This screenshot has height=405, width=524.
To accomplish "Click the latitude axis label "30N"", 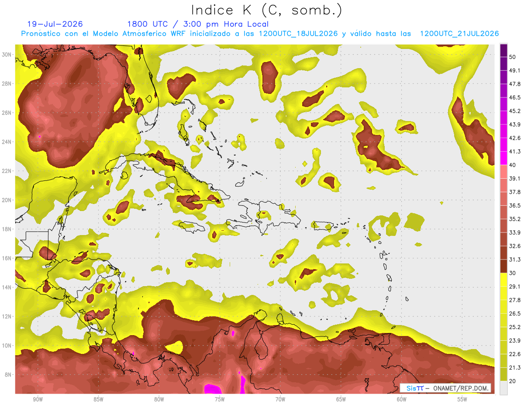I will point(7,54).
